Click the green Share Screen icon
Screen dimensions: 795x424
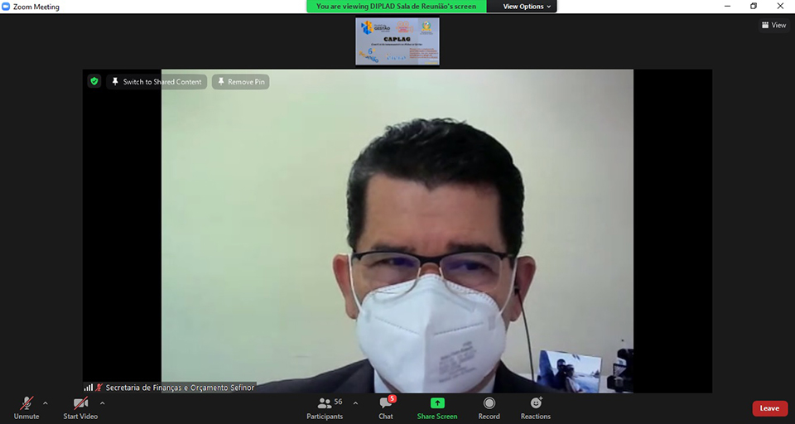coord(437,403)
